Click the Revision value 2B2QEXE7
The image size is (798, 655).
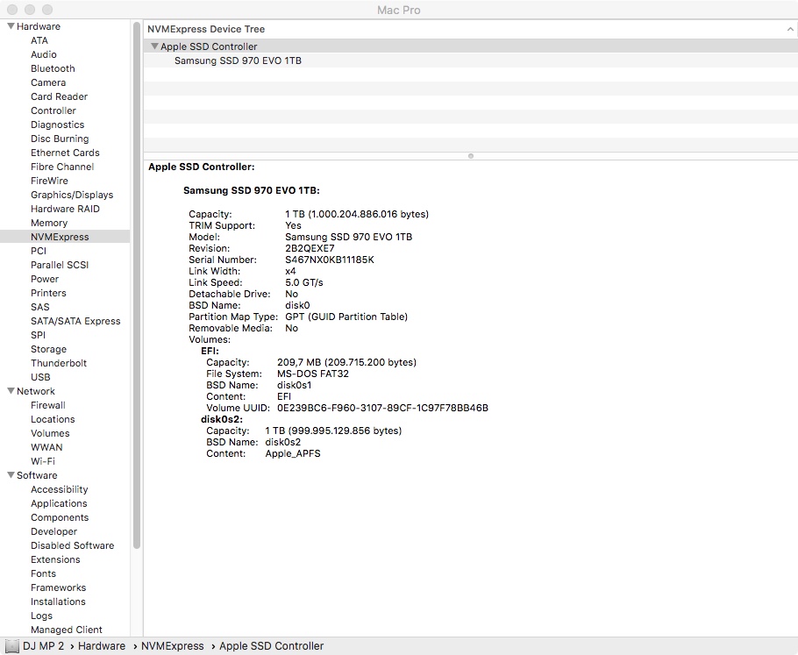click(x=310, y=248)
